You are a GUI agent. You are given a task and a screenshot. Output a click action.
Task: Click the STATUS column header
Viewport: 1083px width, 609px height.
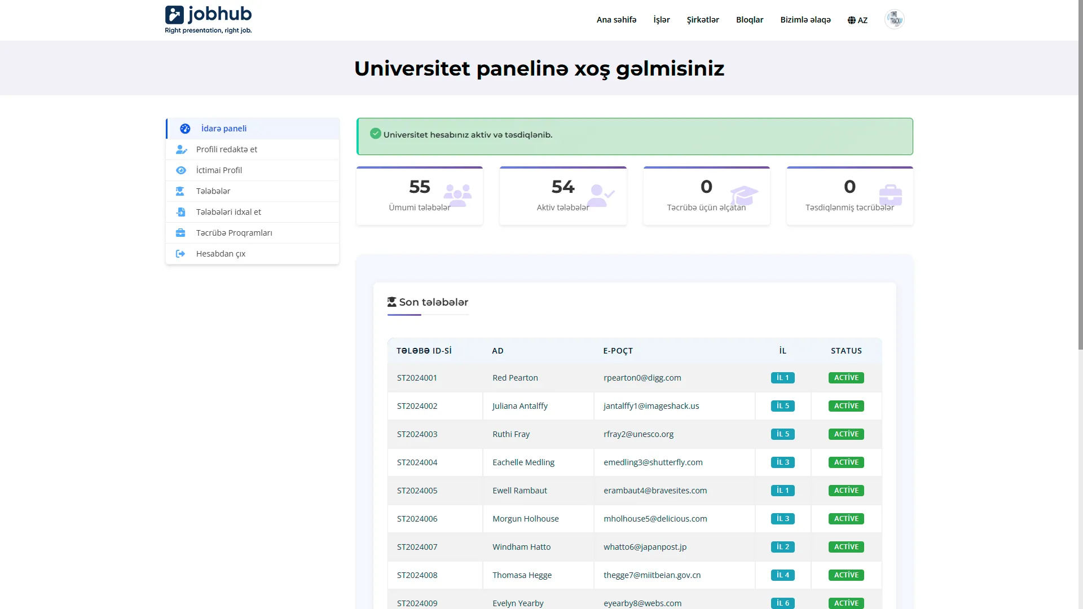[846, 351]
